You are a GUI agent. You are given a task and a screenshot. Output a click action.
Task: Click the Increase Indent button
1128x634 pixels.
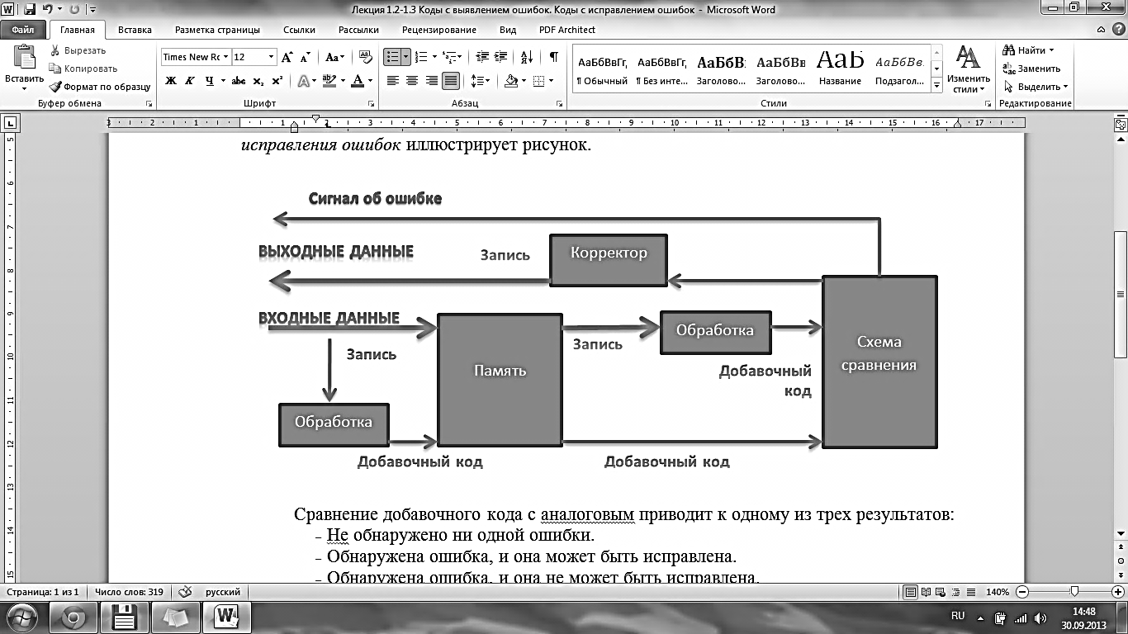(x=500, y=57)
